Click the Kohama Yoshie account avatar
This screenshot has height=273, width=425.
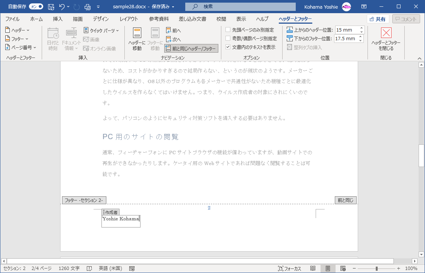pyautogui.click(x=346, y=7)
